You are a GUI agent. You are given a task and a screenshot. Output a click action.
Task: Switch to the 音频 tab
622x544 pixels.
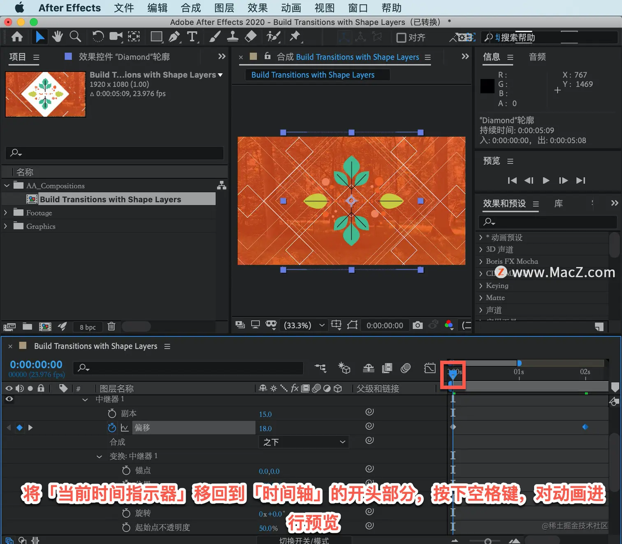[537, 57]
